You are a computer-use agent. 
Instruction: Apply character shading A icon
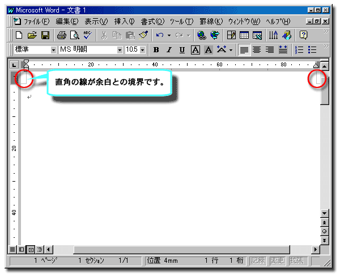(x=209, y=50)
